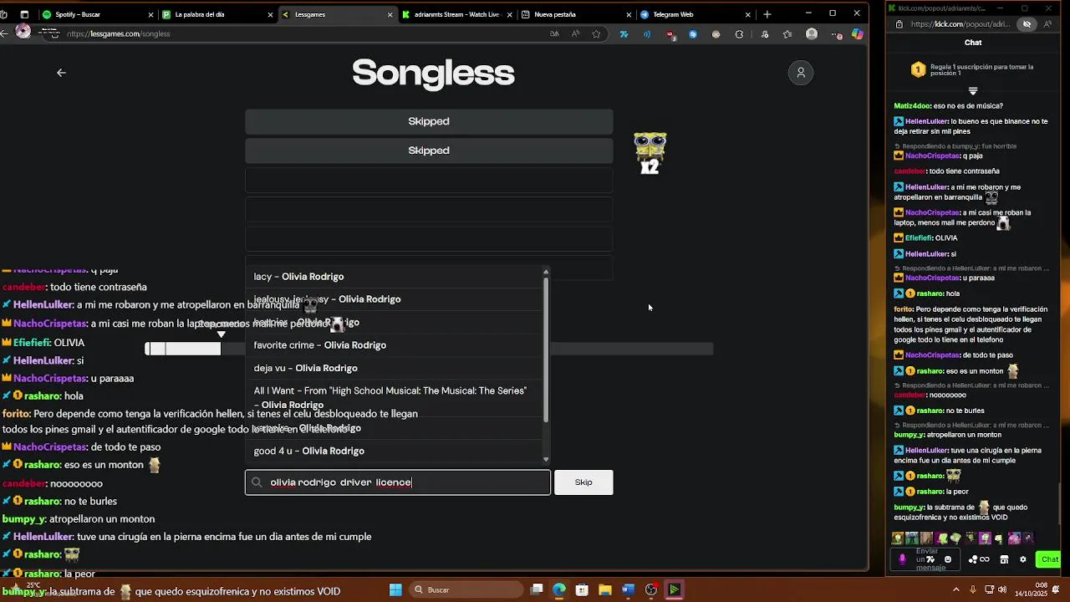
Task: Open the user profile icon on Songless
Action: pyautogui.click(x=801, y=73)
